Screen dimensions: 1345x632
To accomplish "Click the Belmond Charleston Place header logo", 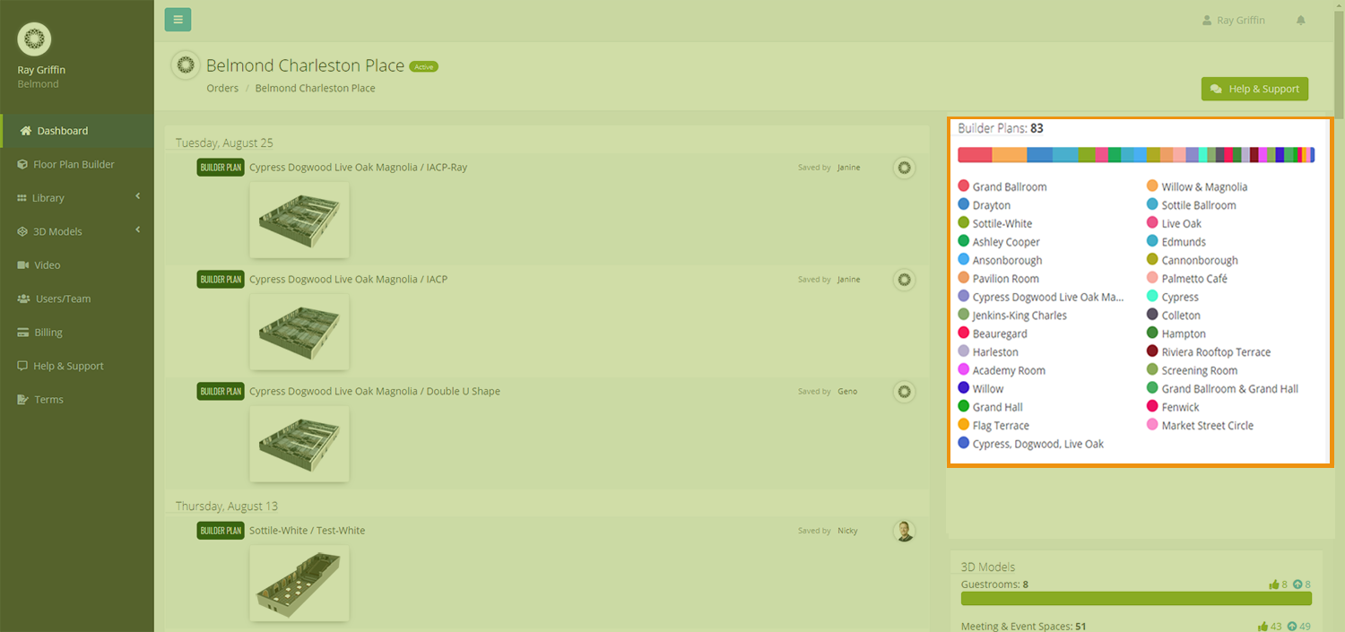I will [186, 65].
